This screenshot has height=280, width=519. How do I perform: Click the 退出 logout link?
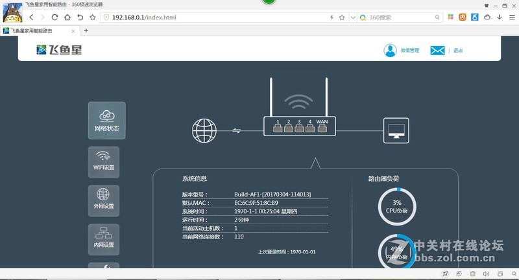[x=458, y=51]
